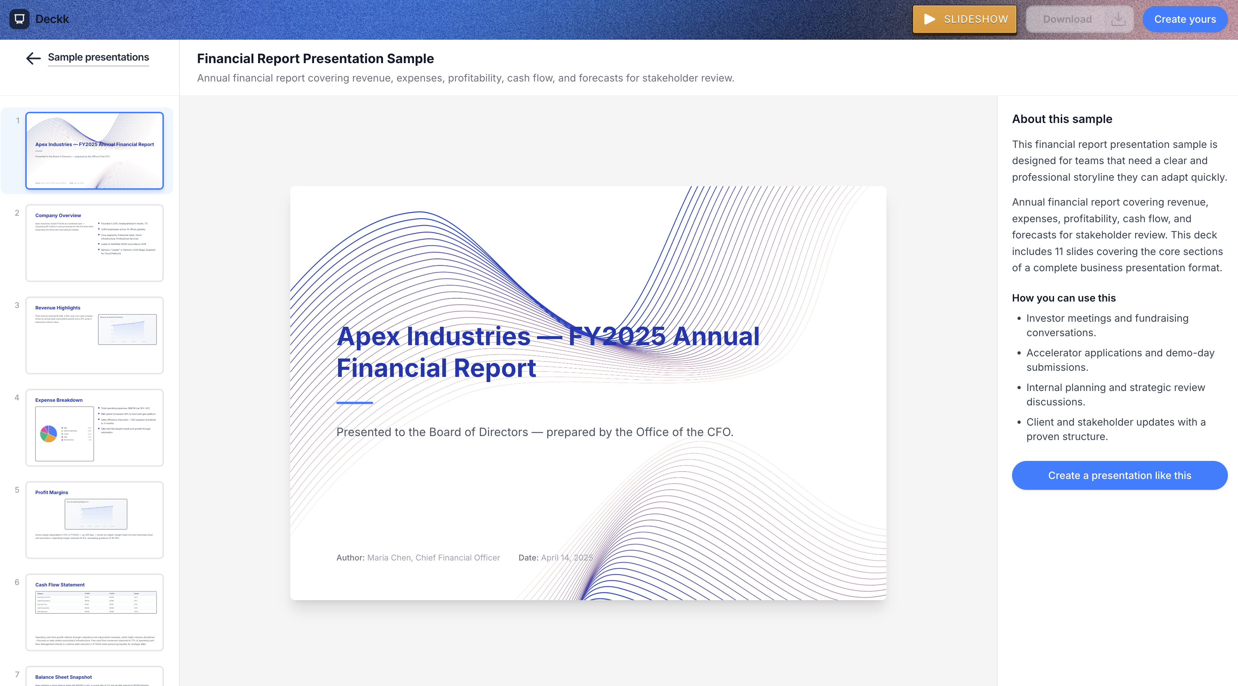Screen dimensions: 1238x686
Task: Select the Balance Sheet Snapshot slide thumbnail
Action: [x=95, y=676]
